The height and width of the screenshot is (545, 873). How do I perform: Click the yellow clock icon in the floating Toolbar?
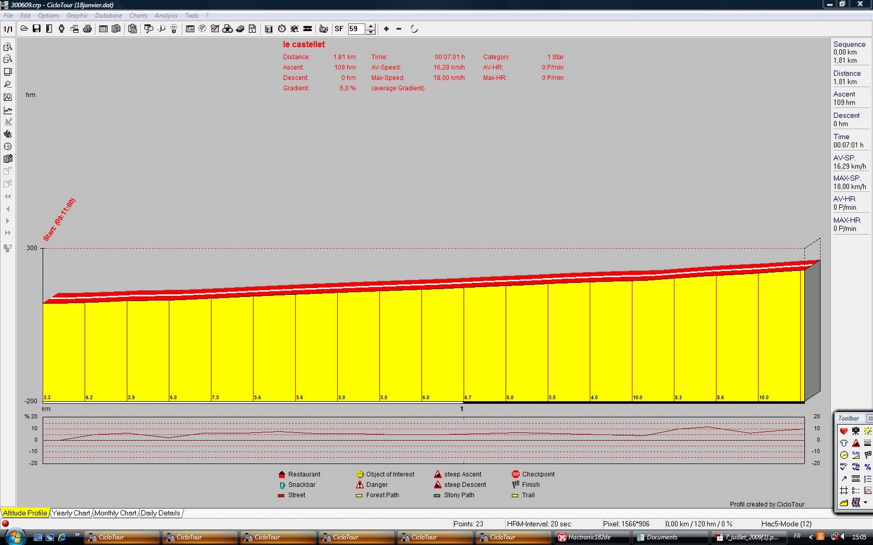844,455
